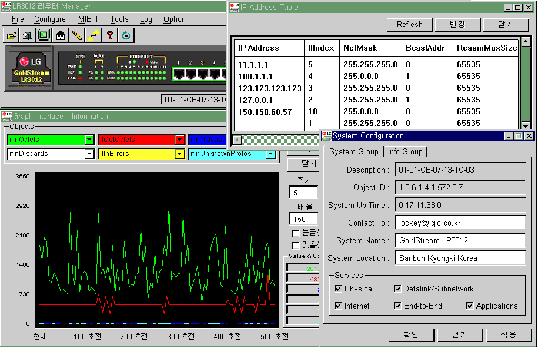This screenshot has width=538, height=348.
Task: Click the open folder toolbar icon
Action: coord(11,35)
